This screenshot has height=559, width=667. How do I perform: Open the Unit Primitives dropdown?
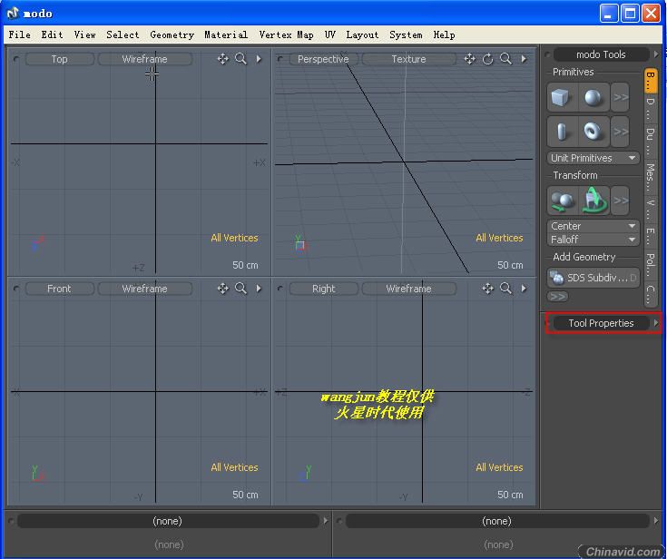click(593, 158)
